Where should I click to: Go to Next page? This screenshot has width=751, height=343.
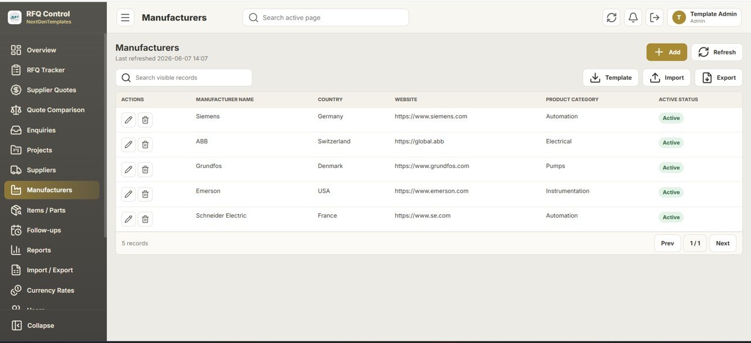pos(723,243)
